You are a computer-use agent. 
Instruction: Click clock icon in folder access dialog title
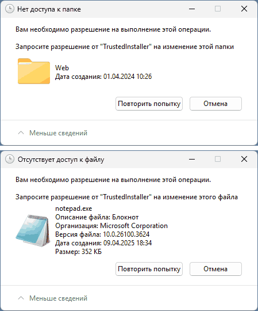tap(10, 9)
